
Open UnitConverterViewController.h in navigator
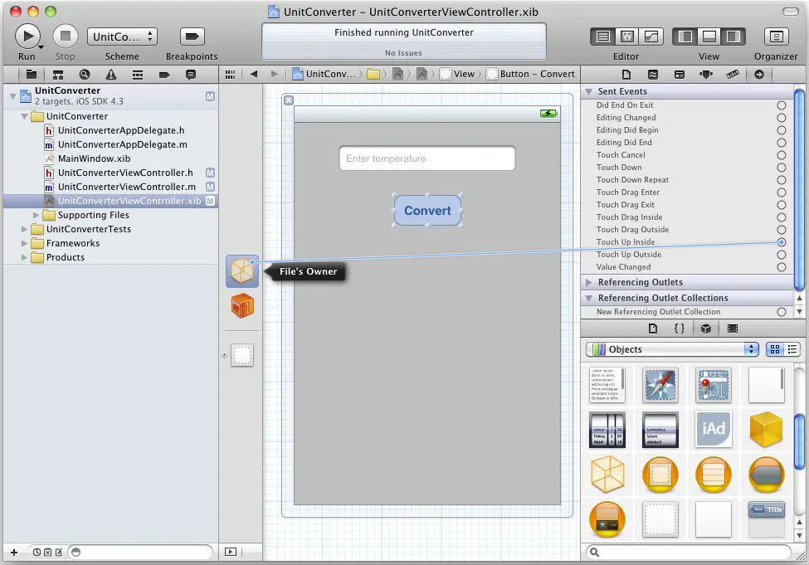[x=124, y=173]
